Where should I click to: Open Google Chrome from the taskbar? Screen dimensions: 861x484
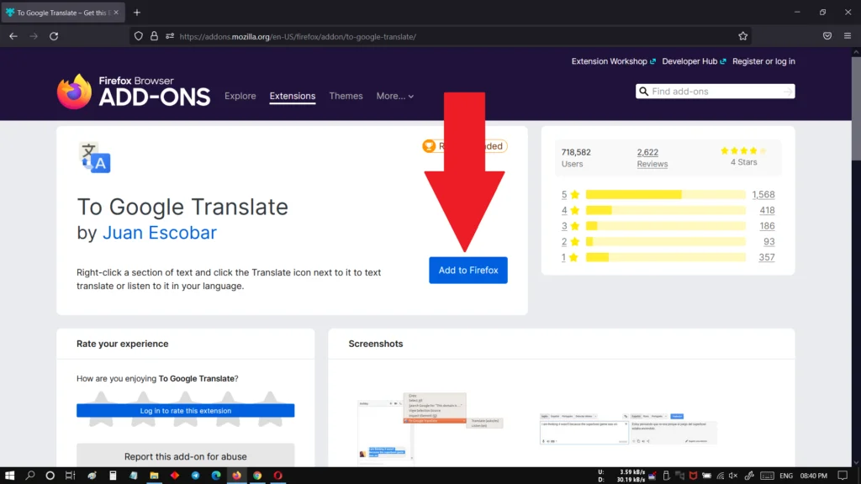point(257,476)
